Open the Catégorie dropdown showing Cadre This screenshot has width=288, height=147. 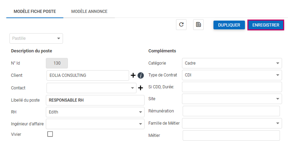pyautogui.click(x=232, y=63)
